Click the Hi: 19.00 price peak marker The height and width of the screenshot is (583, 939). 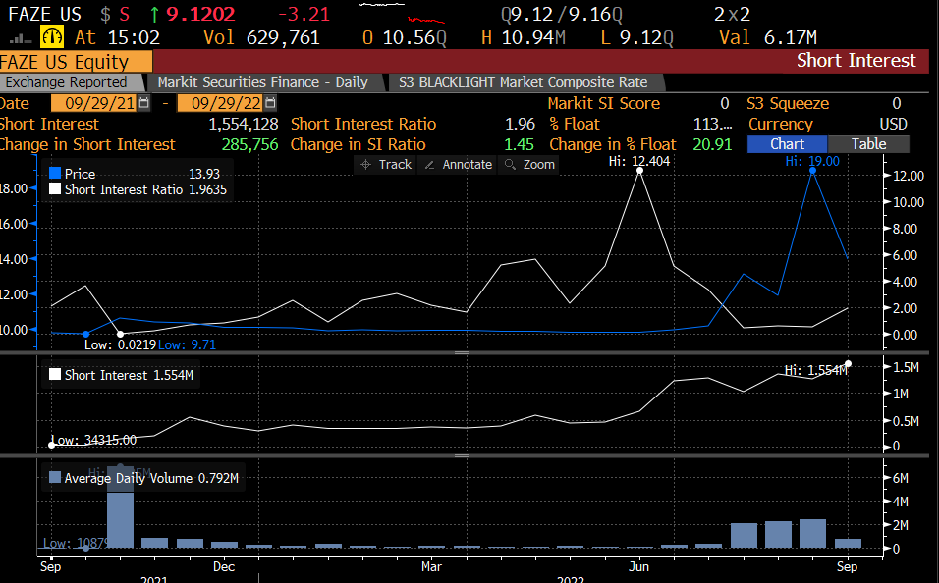tap(812, 171)
